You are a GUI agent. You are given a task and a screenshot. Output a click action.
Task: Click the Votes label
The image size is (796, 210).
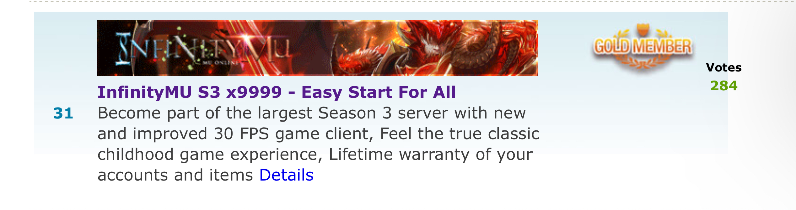coord(724,67)
